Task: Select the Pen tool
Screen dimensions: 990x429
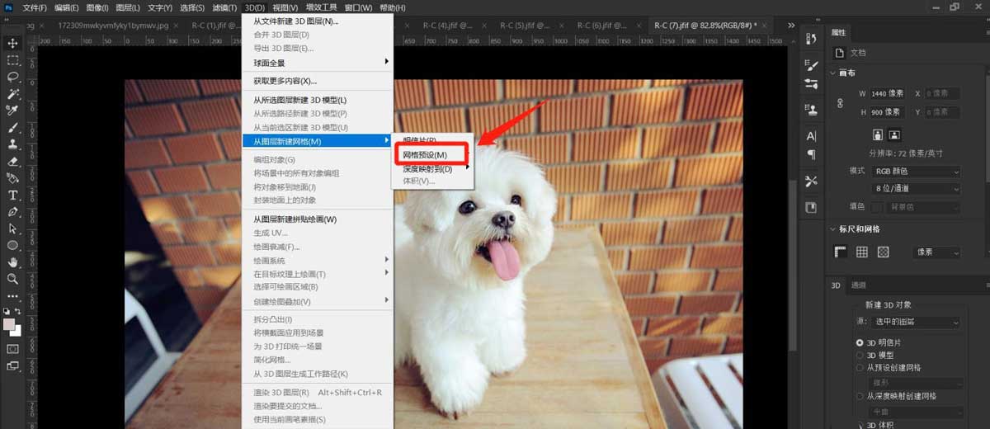Action: [13, 212]
